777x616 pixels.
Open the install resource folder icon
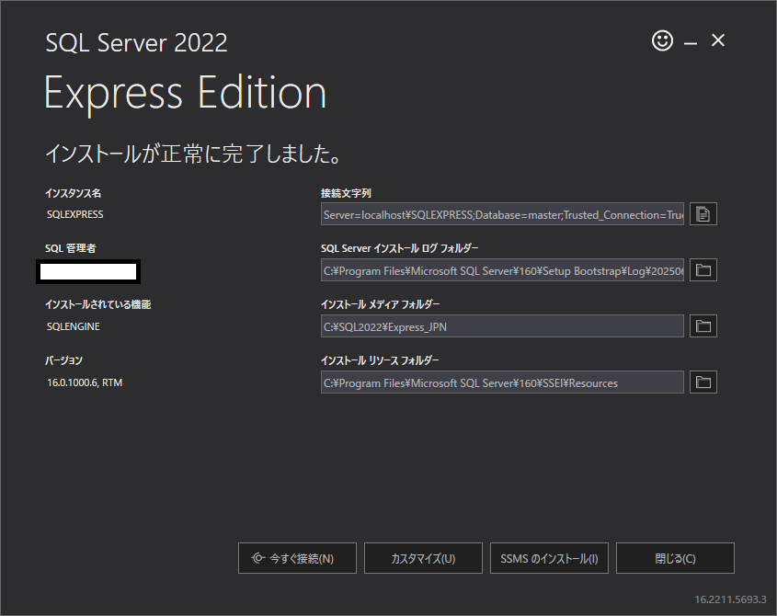[703, 382]
